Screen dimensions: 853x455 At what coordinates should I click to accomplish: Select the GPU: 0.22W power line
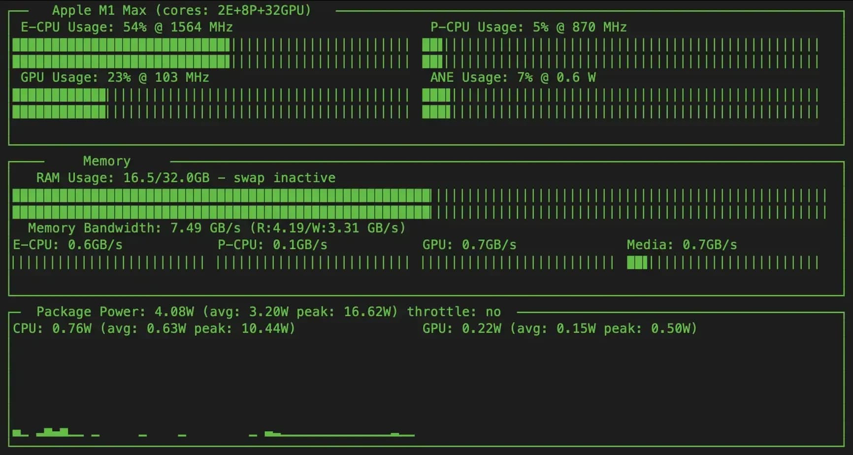coord(560,328)
